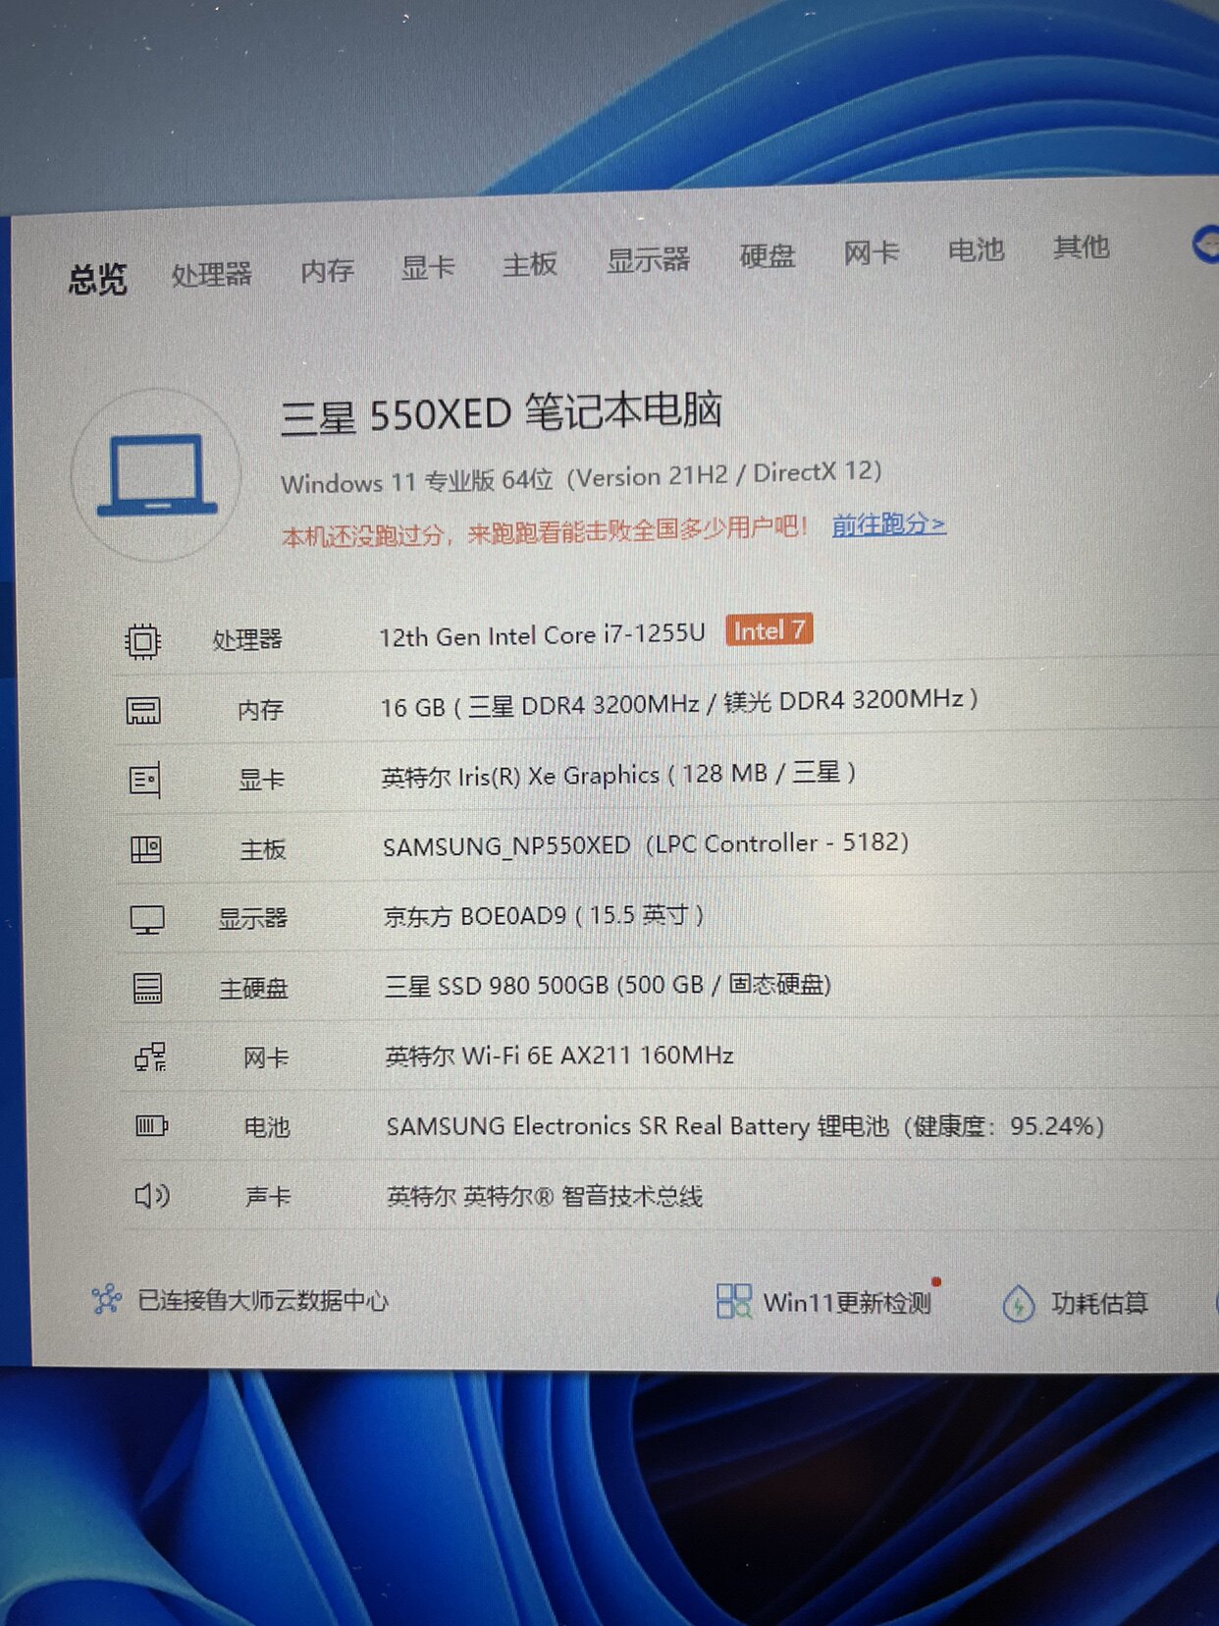Click the 处理器 row label
The image size is (1219, 1626).
(x=247, y=640)
